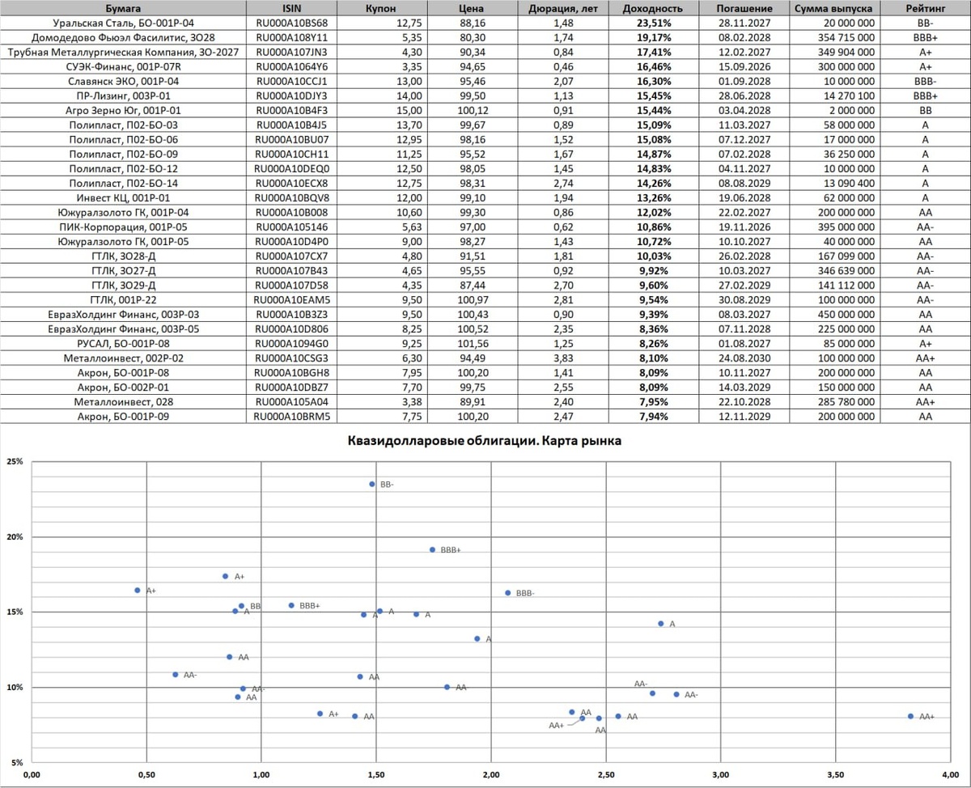Click cell 'ПИК-Корпорация, 001Р-05'
971x788 pixels.
click(123, 227)
